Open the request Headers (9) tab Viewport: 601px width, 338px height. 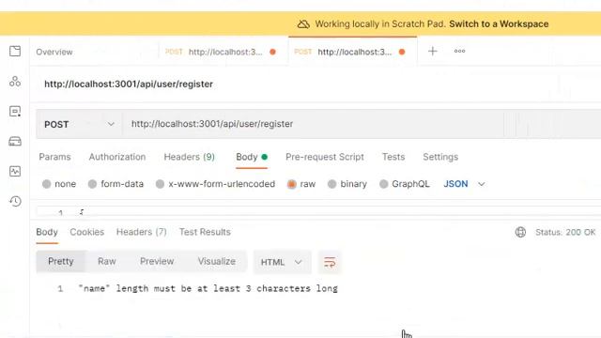[x=190, y=157]
